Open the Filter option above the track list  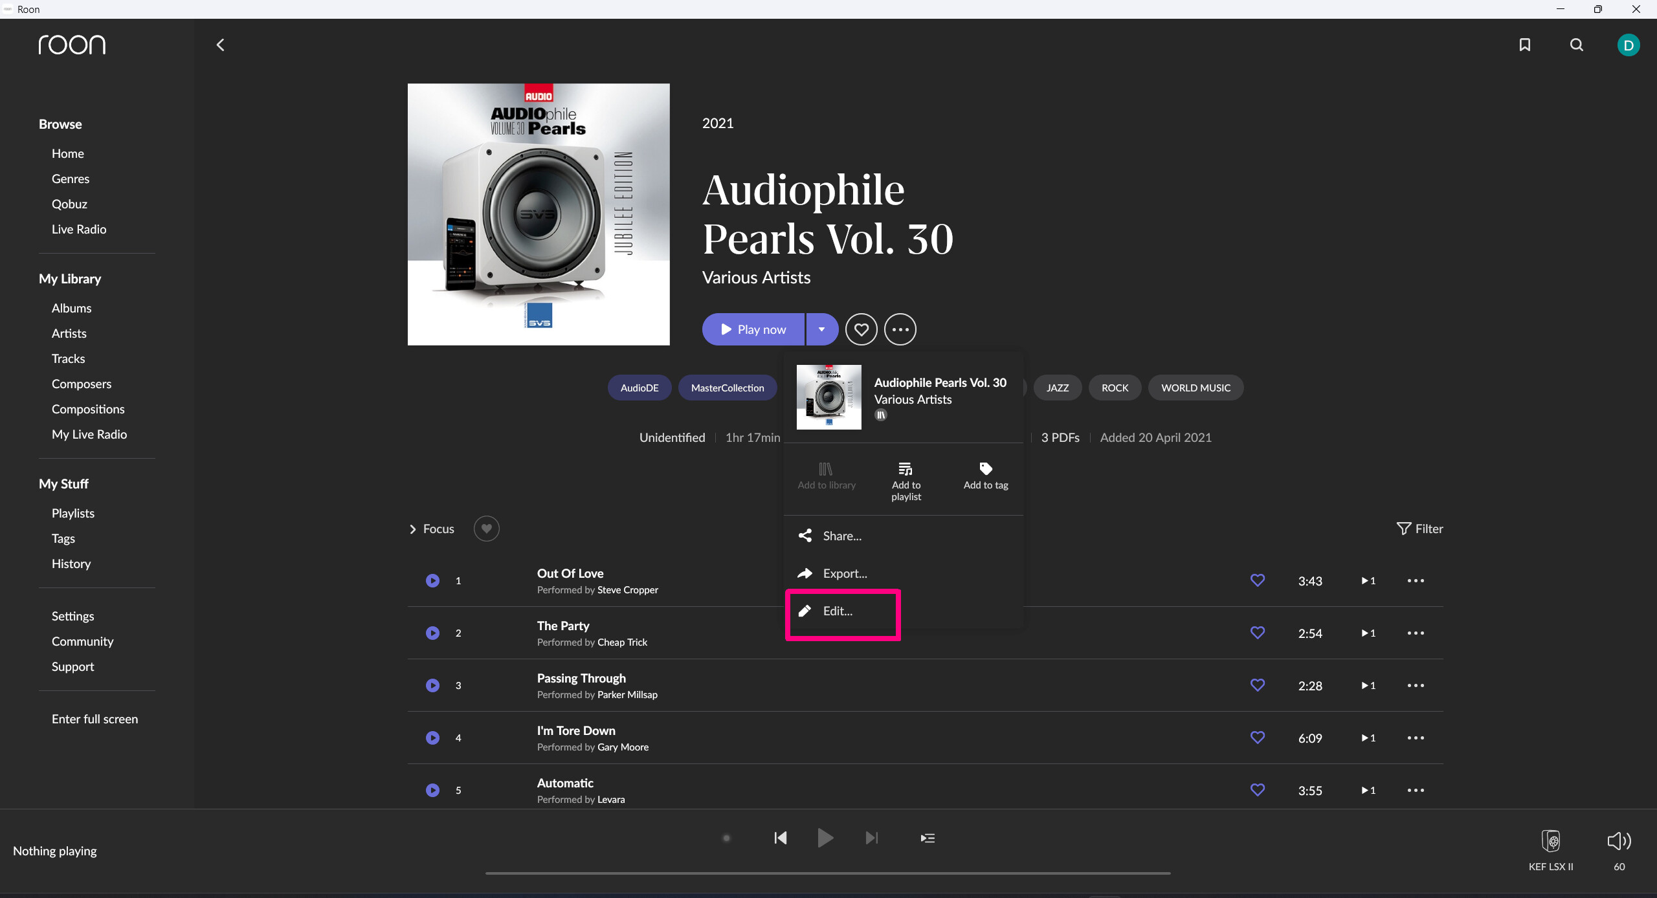pos(1420,529)
